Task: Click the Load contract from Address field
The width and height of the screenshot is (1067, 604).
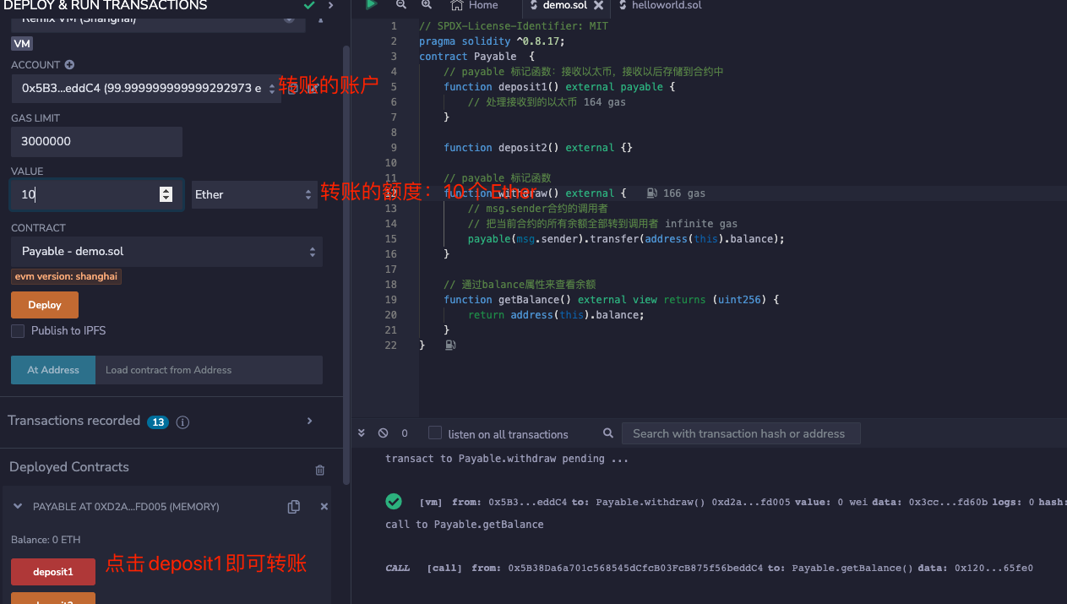Action: tap(209, 370)
